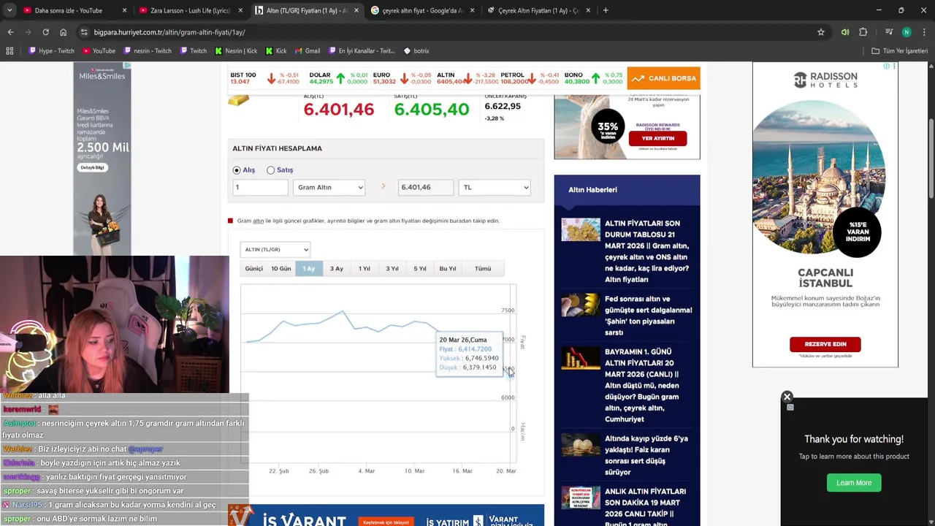Open the ALTIN (TL/GR) chart selector
Screen dimensions: 935x526
(x=275, y=250)
